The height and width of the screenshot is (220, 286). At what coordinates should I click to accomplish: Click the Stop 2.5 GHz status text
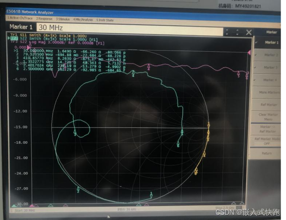(x=225, y=208)
